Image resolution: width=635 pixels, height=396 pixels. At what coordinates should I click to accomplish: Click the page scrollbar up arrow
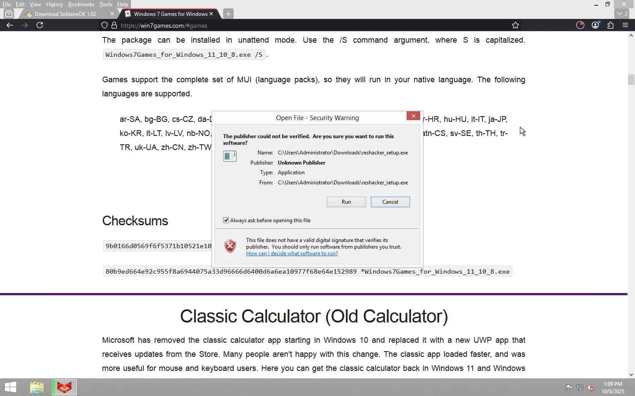click(x=631, y=35)
